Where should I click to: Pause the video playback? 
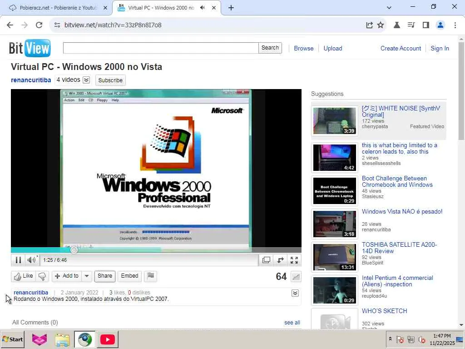click(x=18, y=260)
